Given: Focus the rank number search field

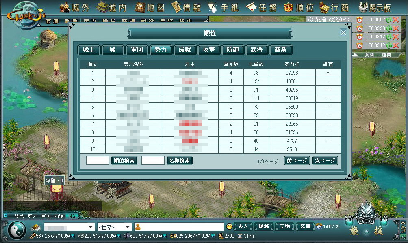Looking at the screenshot, I should point(98,160).
